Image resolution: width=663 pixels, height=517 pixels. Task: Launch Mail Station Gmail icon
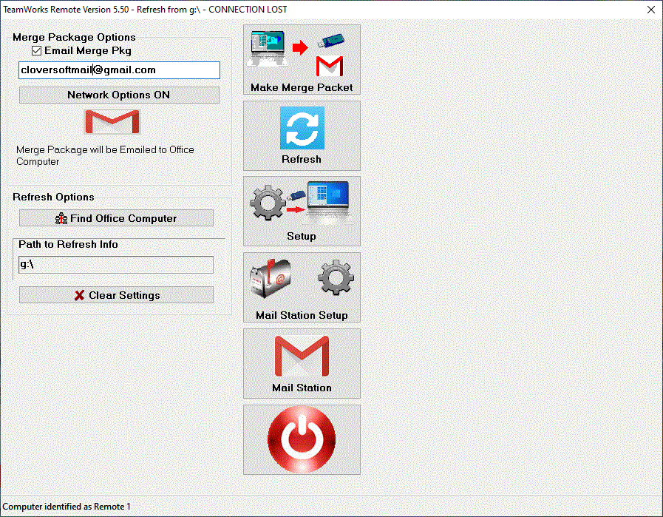(x=302, y=364)
